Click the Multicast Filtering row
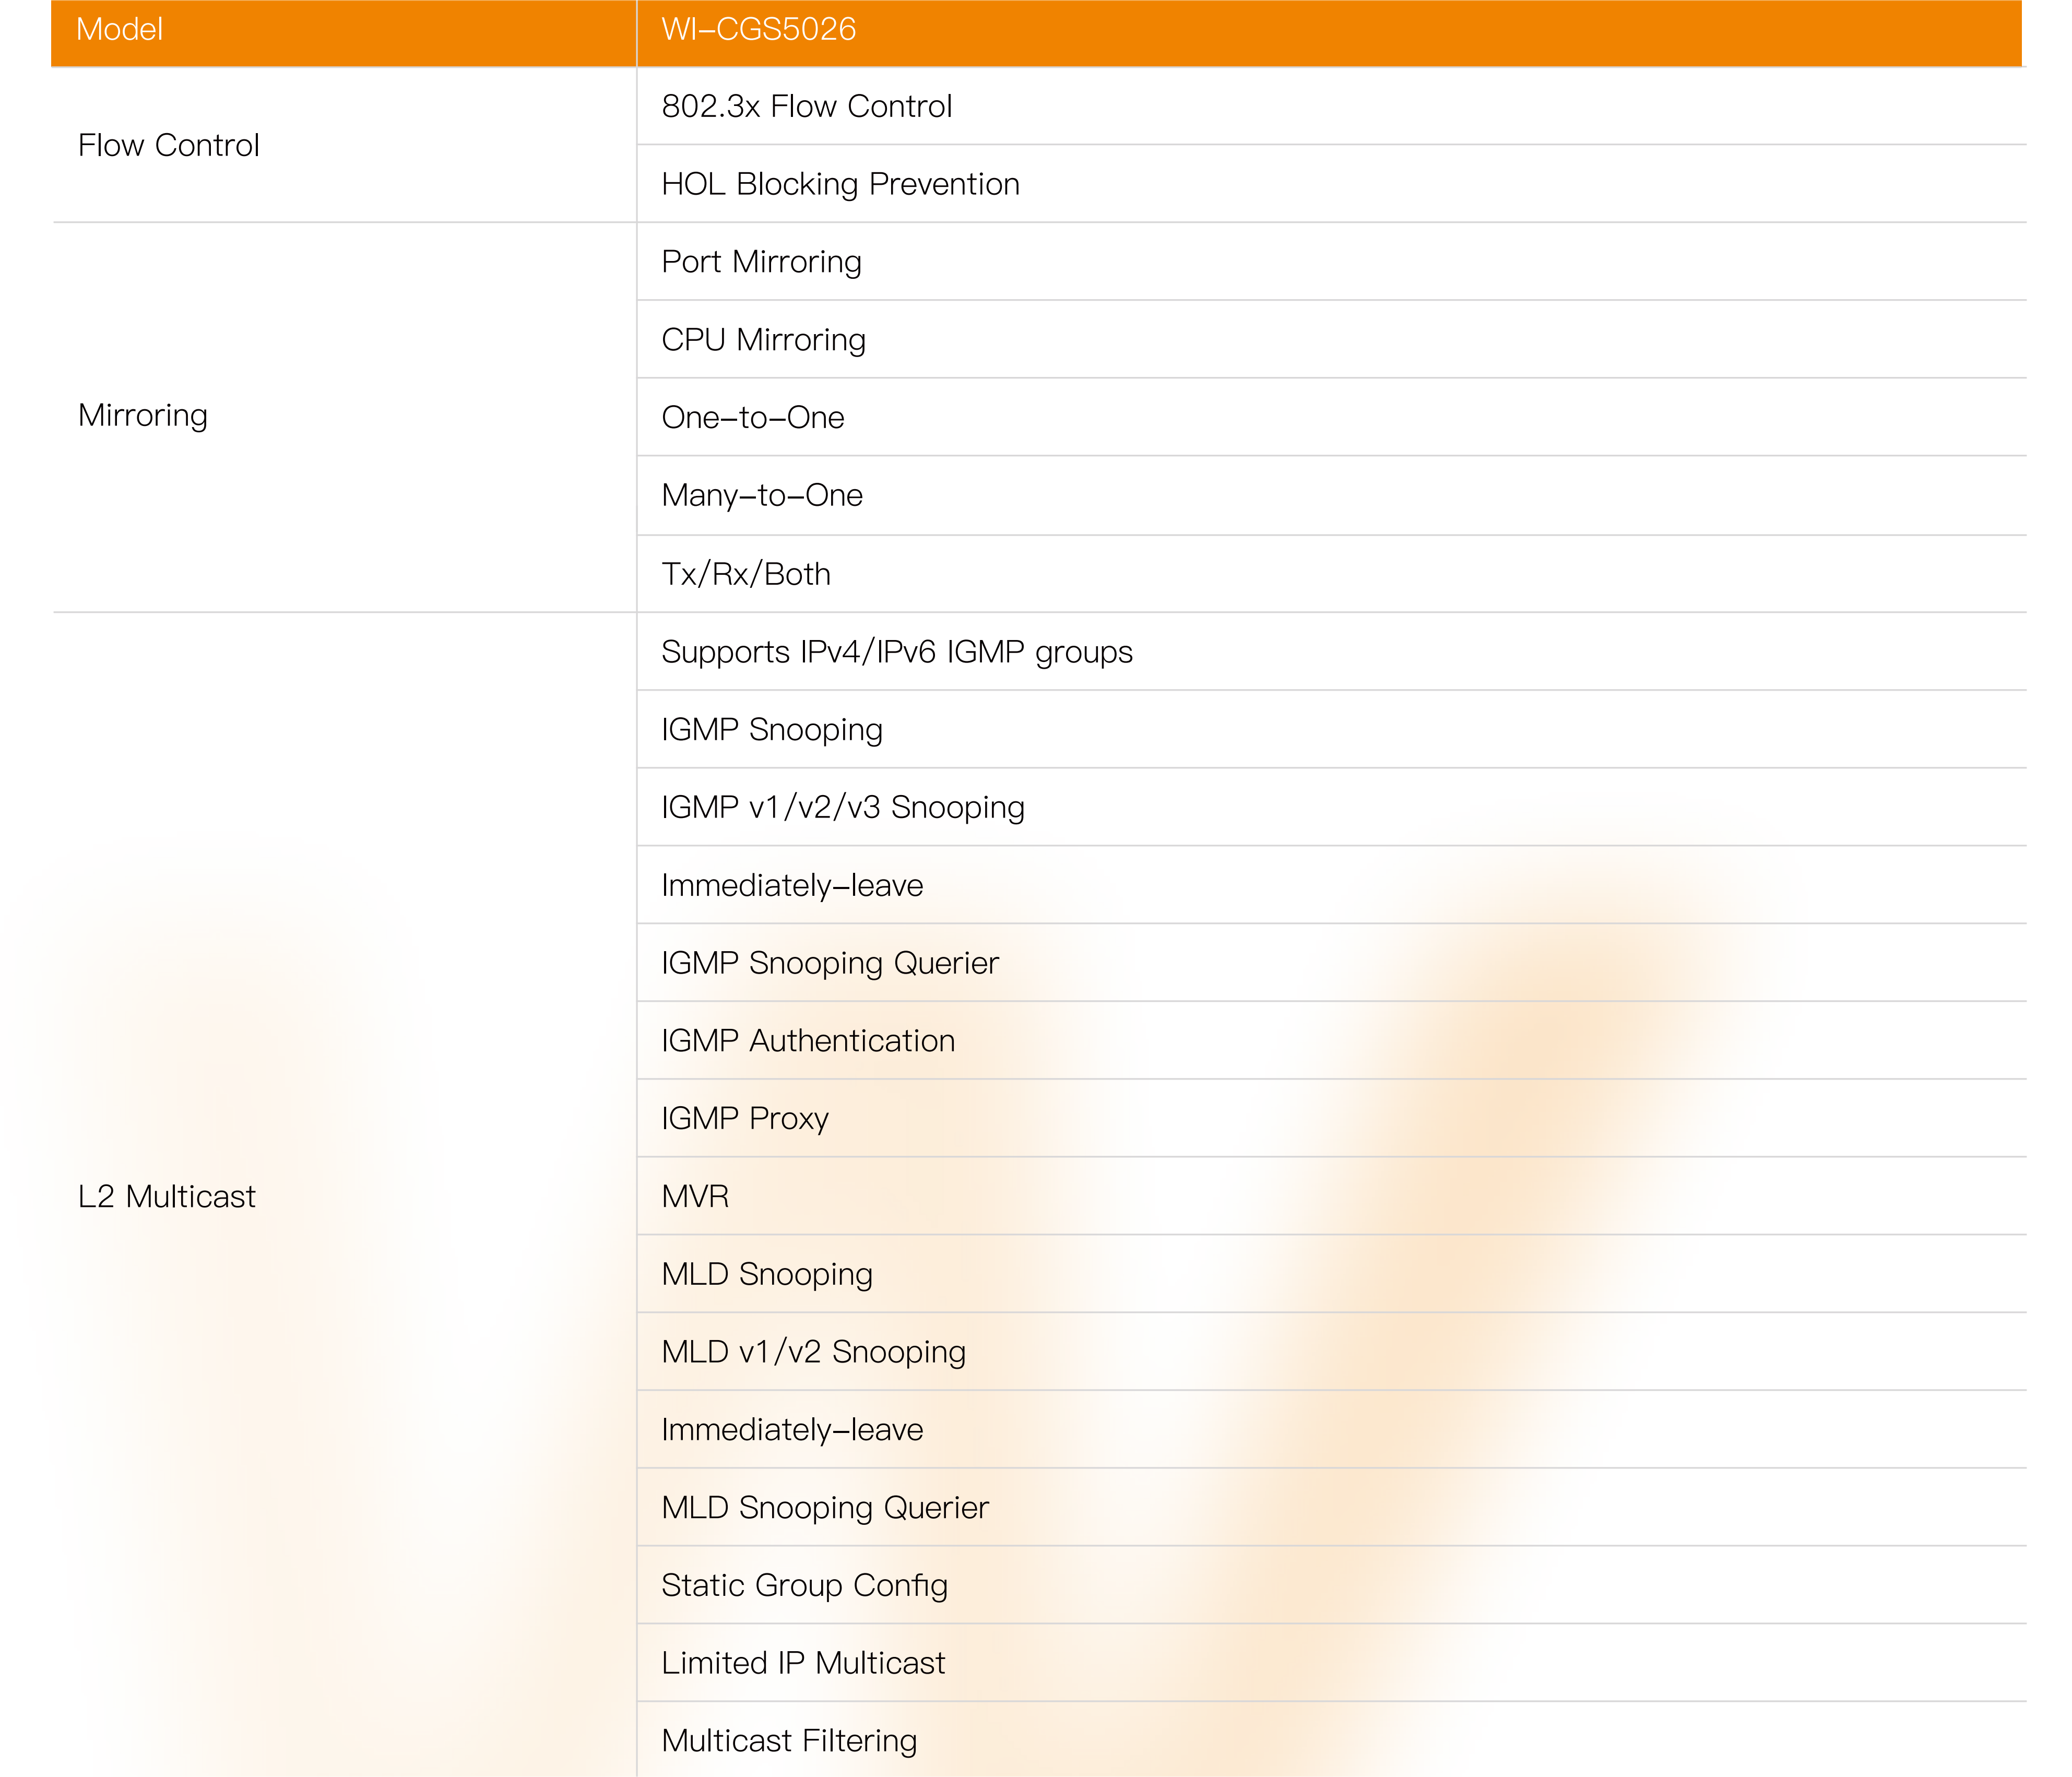The height and width of the screenshot is (1777, 2072). point(788,1741)
